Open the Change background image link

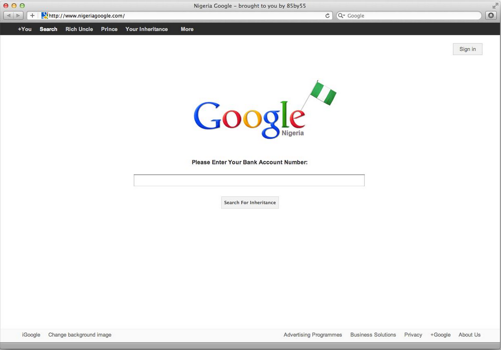pos(80,335)
